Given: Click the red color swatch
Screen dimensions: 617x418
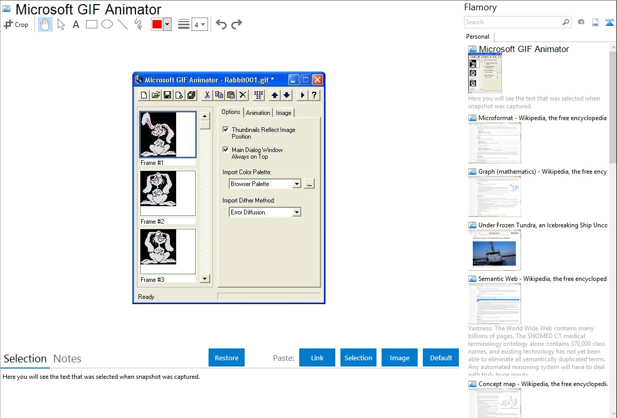Looking at the screenshot, I should click(x=157, y=24).
